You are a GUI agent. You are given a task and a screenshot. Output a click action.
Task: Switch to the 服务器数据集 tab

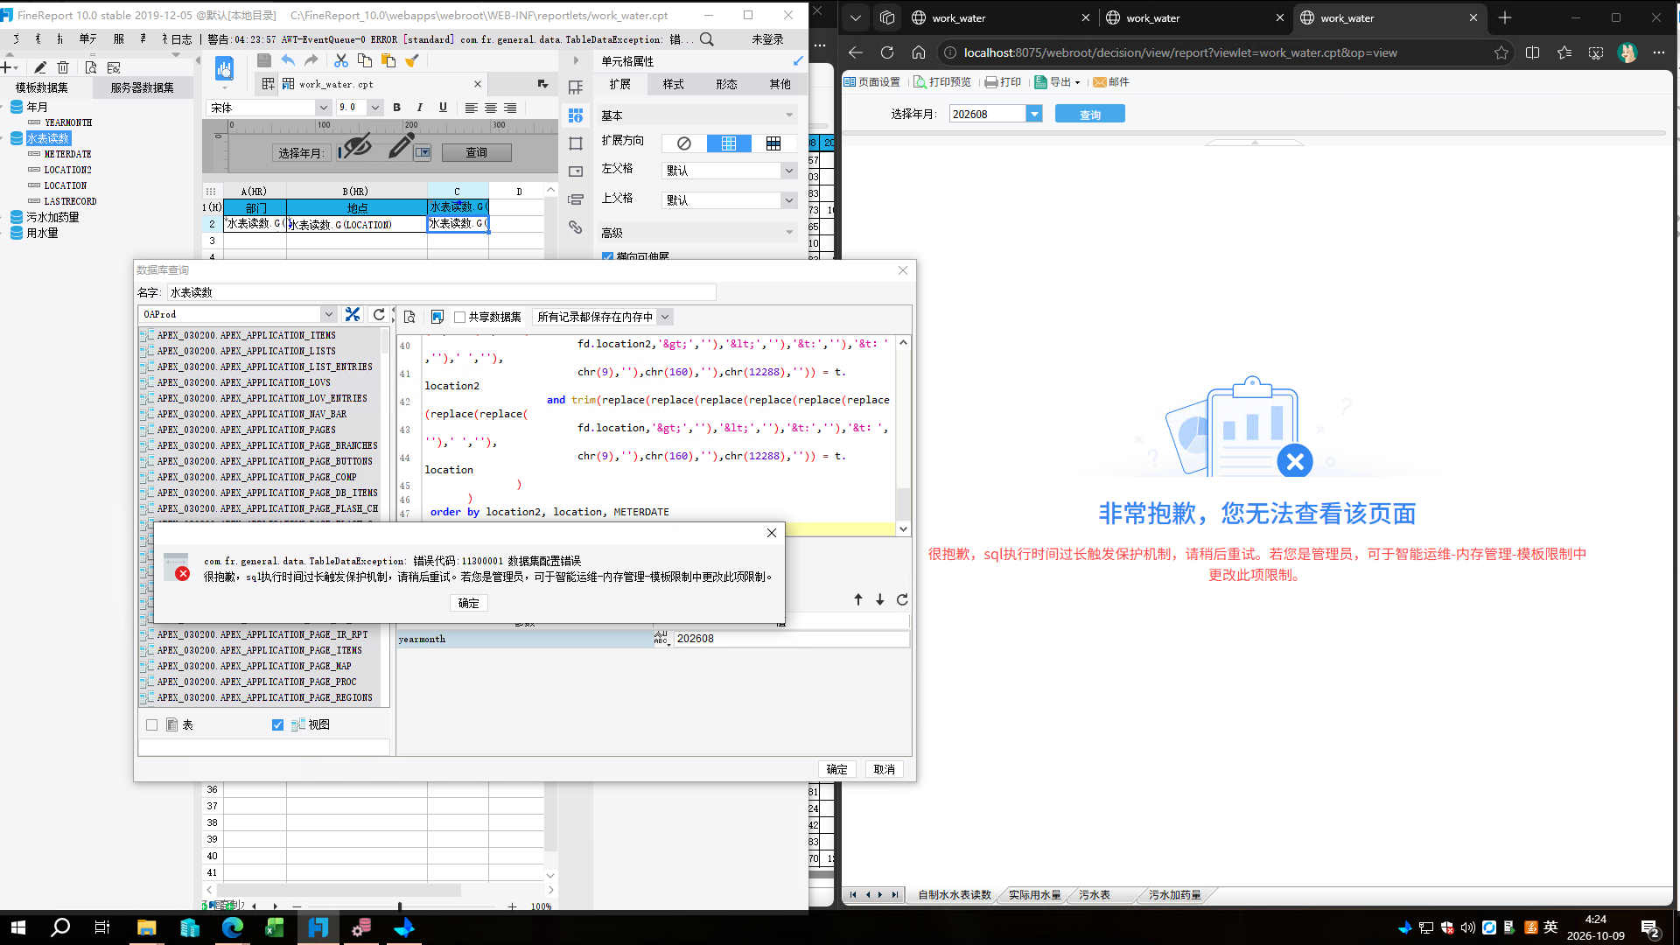(x=143, y=87)
